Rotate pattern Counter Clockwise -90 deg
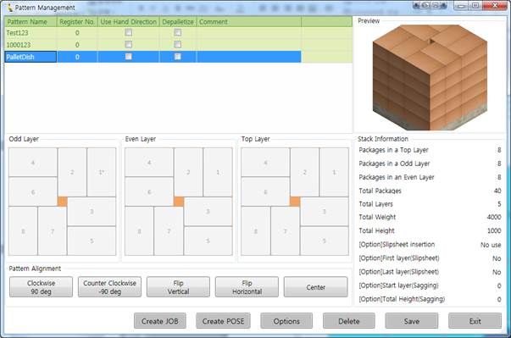 [109, 287]
